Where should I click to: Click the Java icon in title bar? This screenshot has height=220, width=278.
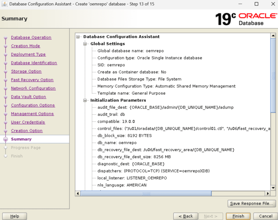4,4
